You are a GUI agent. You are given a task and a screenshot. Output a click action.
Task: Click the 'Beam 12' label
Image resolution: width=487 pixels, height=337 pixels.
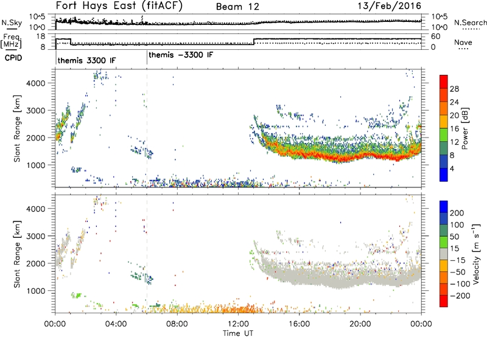point(237,7)
